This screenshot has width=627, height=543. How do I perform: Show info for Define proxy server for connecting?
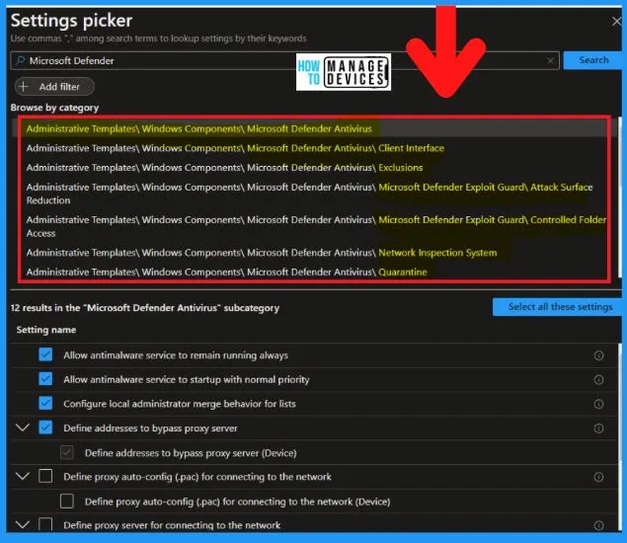pyautogui.click(x=598, y=525)
